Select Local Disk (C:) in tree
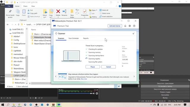 coord(18,29)
